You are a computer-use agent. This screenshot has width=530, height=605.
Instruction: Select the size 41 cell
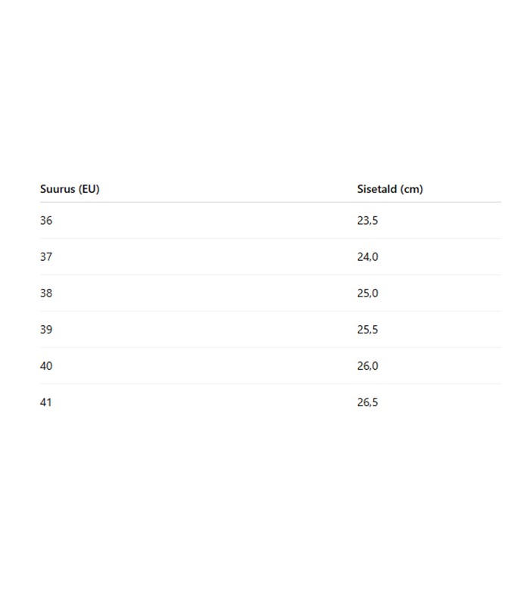46,402
